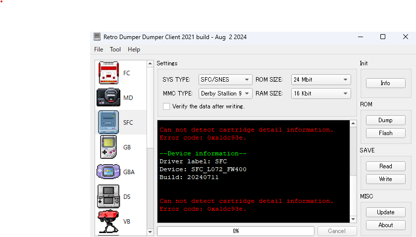Select the GB Game Boy icon

coord(108,147)
